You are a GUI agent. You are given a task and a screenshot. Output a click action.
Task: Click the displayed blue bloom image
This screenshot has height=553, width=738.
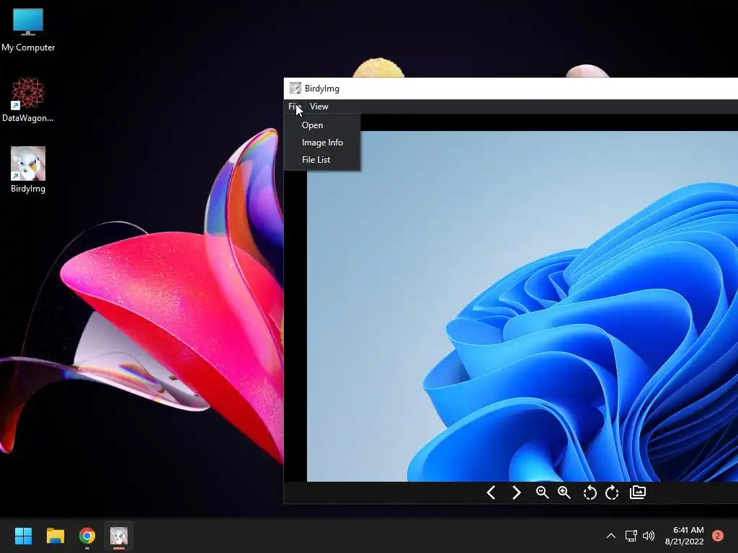click(x=523, y=306)
